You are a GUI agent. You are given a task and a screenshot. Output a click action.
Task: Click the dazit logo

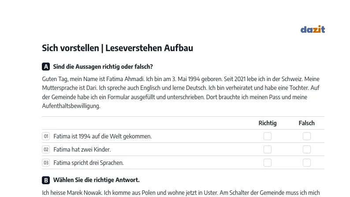(313, 29)
